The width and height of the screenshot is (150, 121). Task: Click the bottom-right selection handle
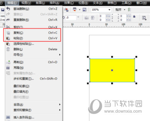(x=136, y=83)
